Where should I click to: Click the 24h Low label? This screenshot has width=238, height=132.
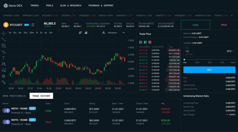(130, 23)
